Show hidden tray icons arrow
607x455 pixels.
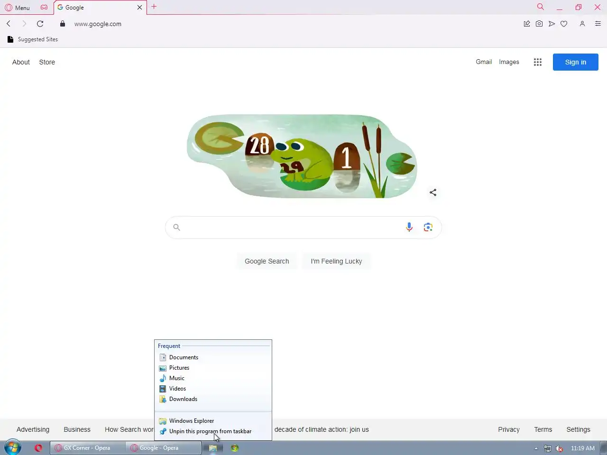click(536, 448)
